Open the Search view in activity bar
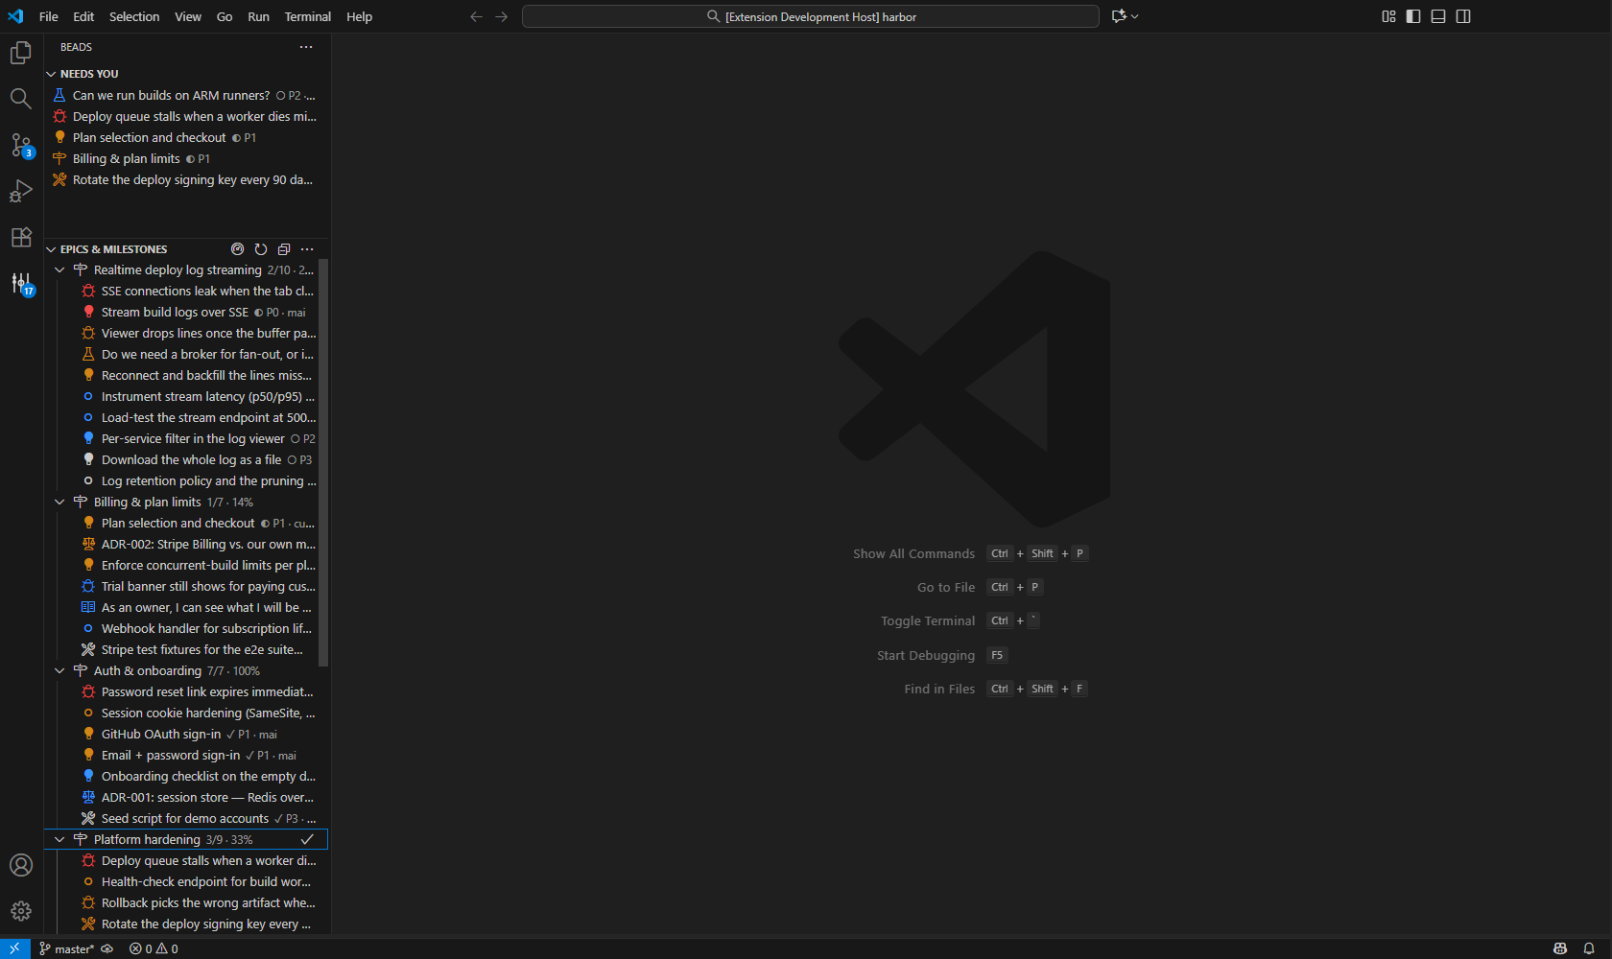This screenshot has width=1612, height=959. tap(21, 99)
